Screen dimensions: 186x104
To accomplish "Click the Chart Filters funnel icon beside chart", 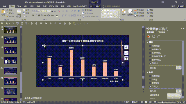I will pyautogui.click(x=126, y=58).
